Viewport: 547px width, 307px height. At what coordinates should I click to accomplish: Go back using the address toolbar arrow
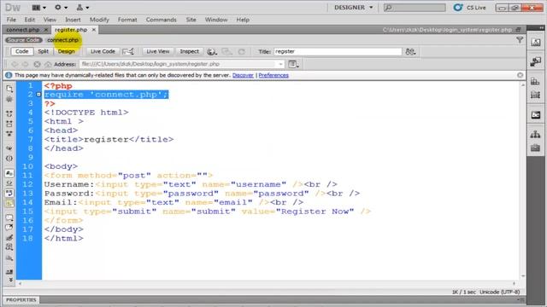[x=15, y=64]
